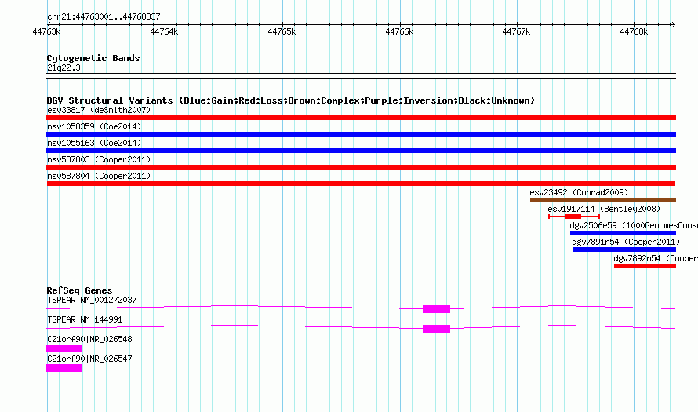
Task: Click the 44766k ruler label
Action: click(399, 31)
